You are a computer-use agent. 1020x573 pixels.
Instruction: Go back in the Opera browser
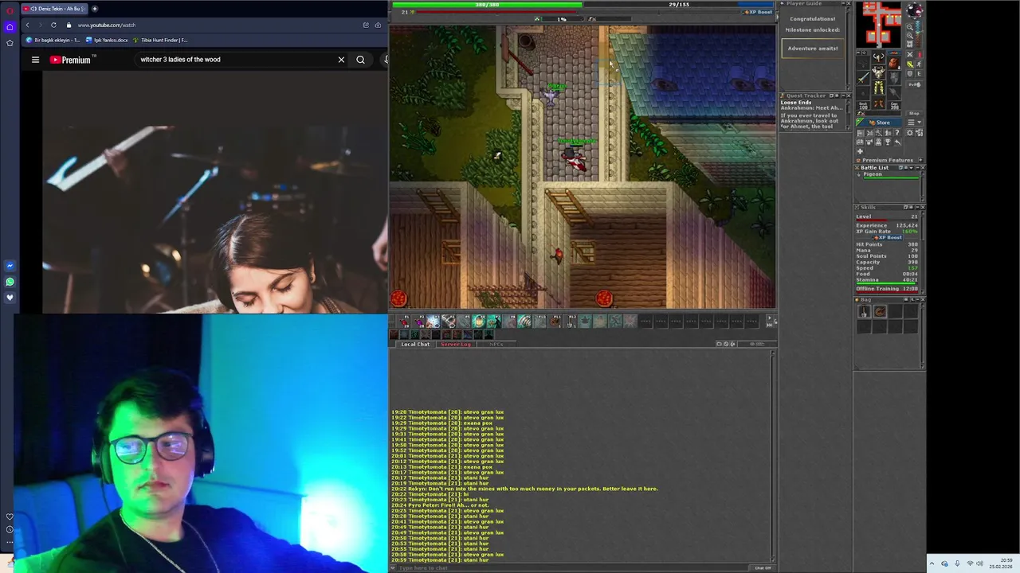[x=27, y=25]
